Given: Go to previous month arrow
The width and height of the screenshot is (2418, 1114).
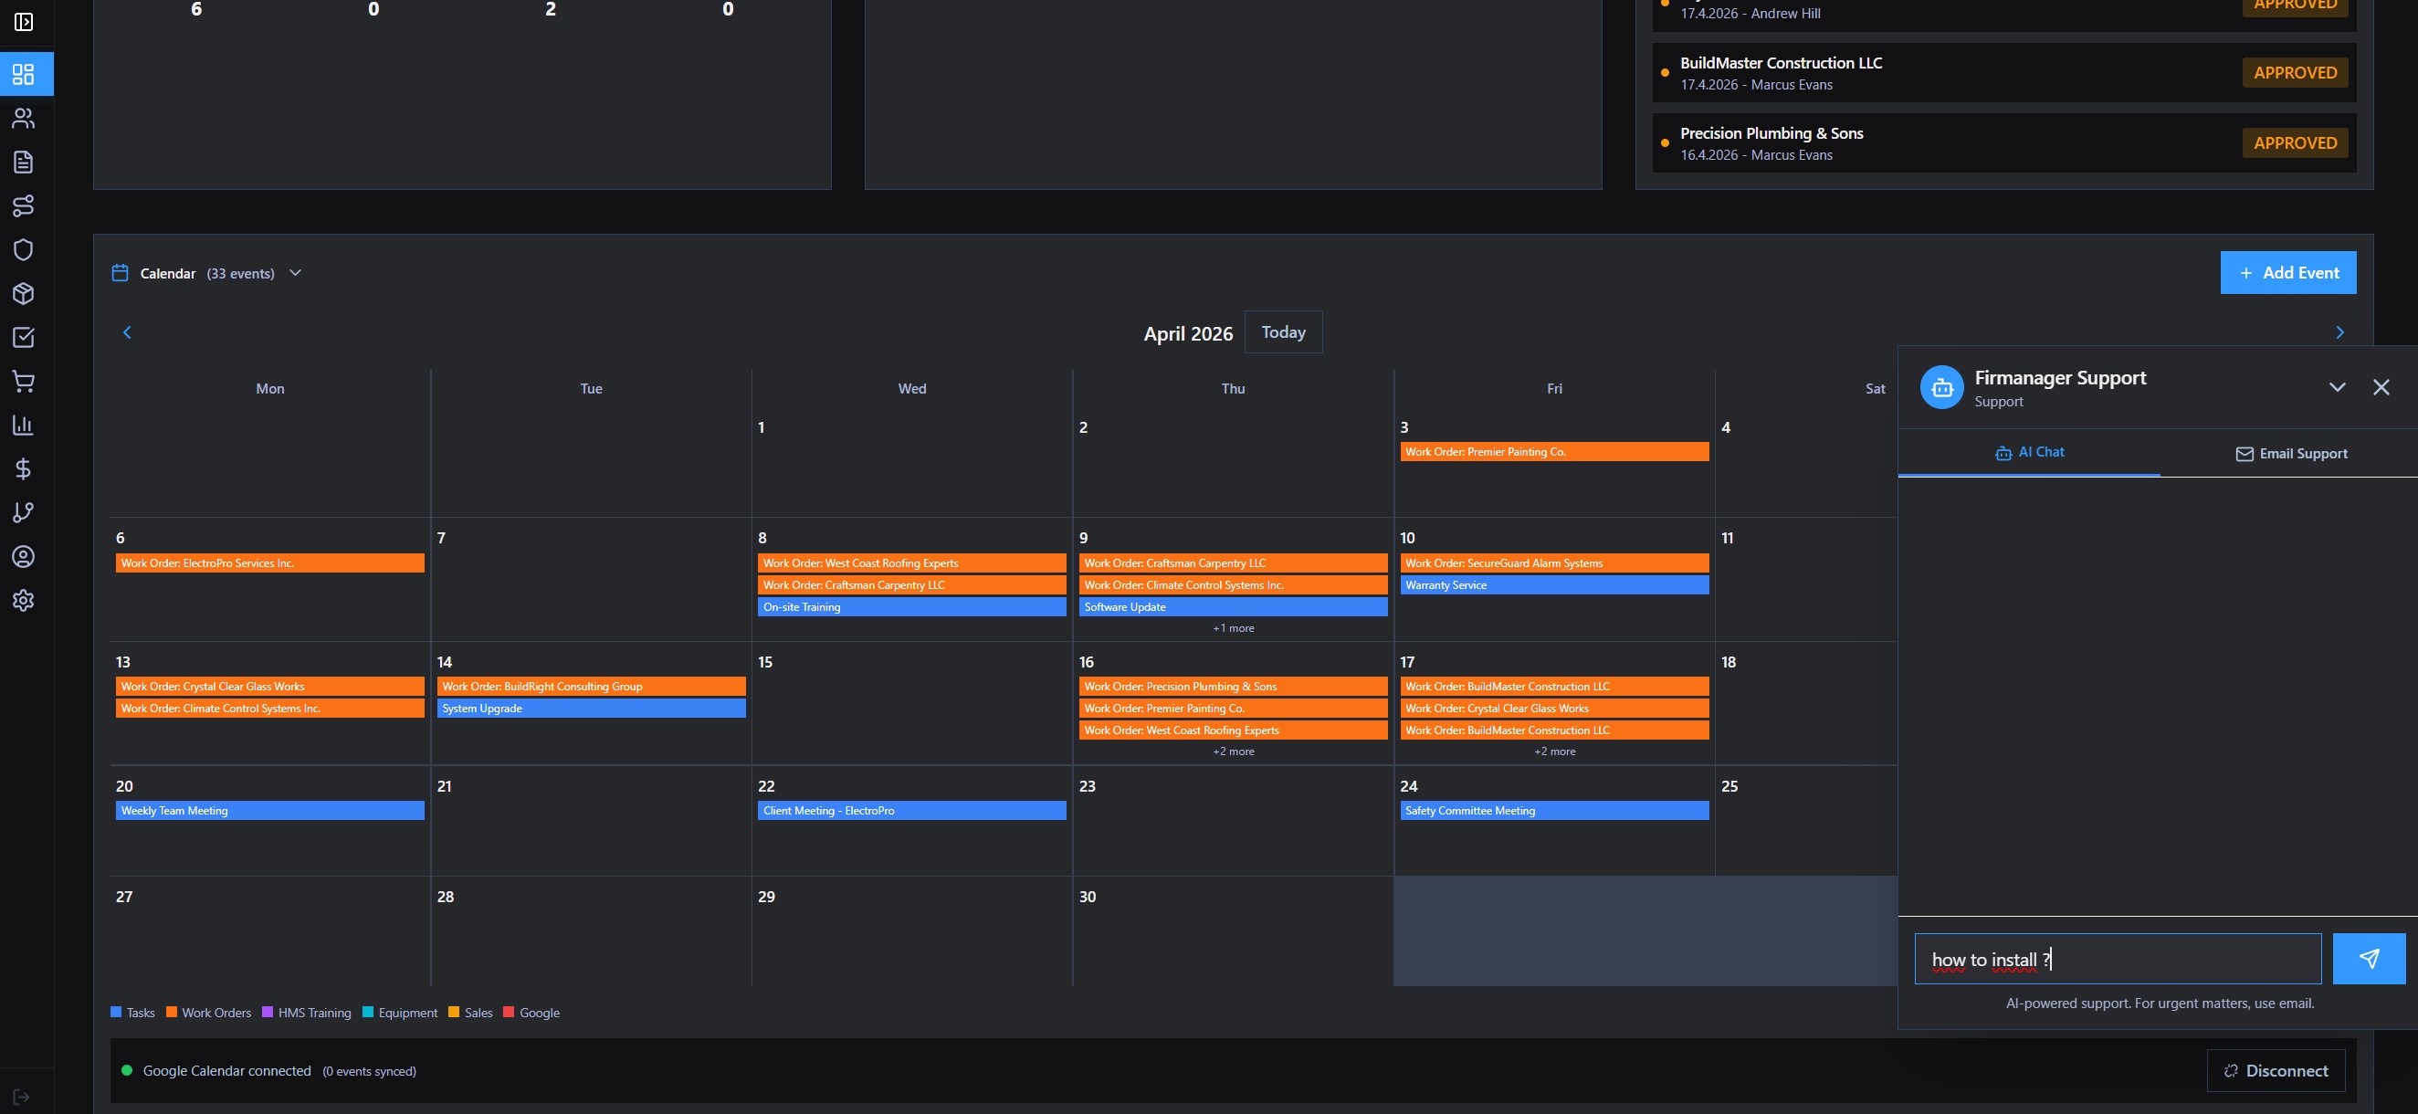Looking at the screenshot, I should [x=127, y=332].
